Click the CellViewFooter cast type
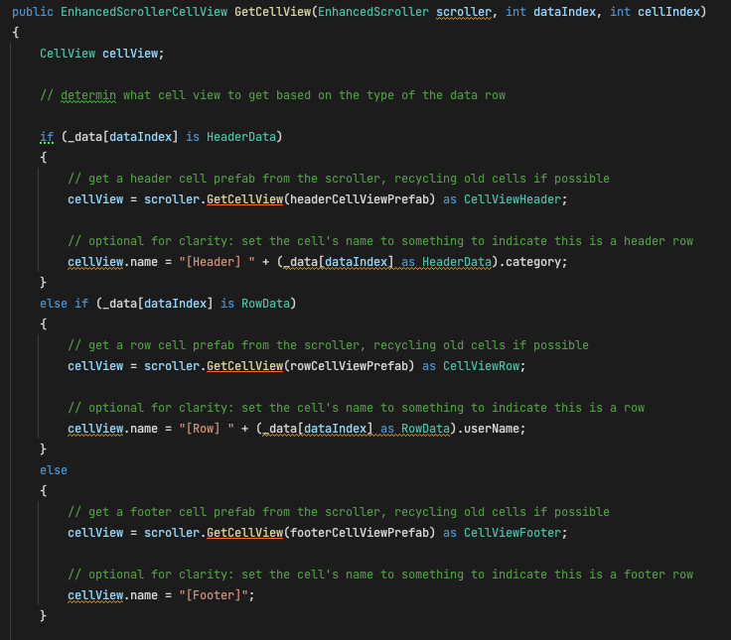 pos(512,533)
